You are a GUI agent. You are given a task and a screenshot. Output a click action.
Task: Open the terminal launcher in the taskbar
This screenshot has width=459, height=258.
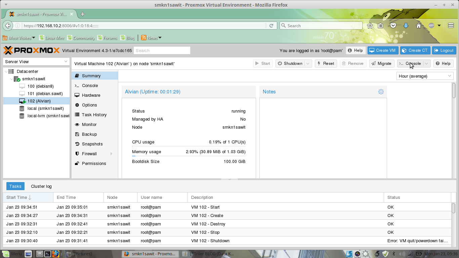pyautogui.click(x=48, y=254)
